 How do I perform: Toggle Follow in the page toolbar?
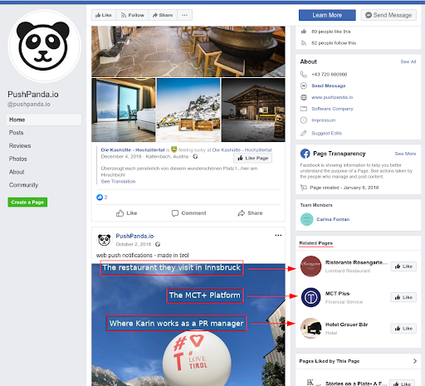(x=133, y=15)
